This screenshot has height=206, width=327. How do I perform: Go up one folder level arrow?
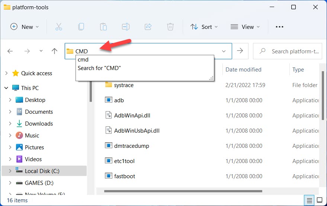point(54,51)
